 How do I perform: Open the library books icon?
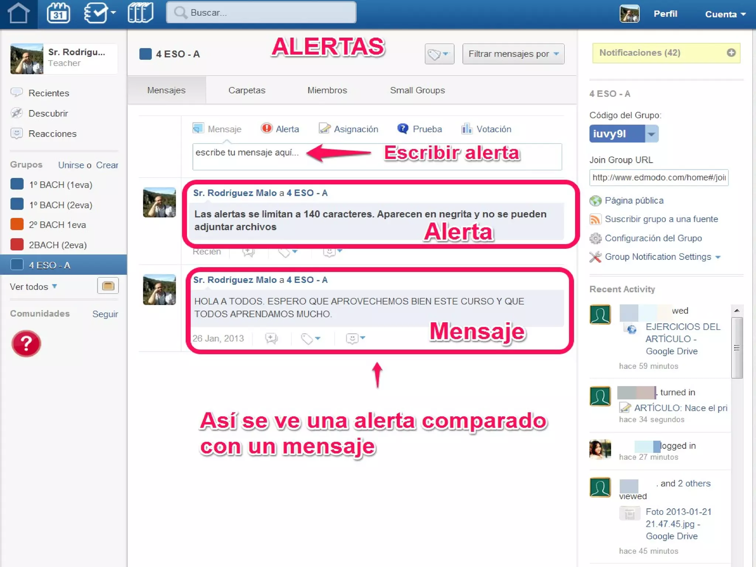click(140, 13)
